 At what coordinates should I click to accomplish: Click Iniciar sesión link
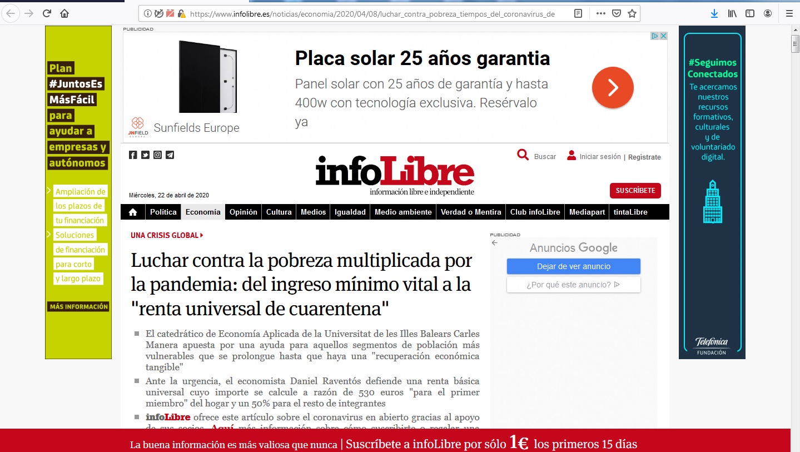pyautogui.click(x=600, y=157)
